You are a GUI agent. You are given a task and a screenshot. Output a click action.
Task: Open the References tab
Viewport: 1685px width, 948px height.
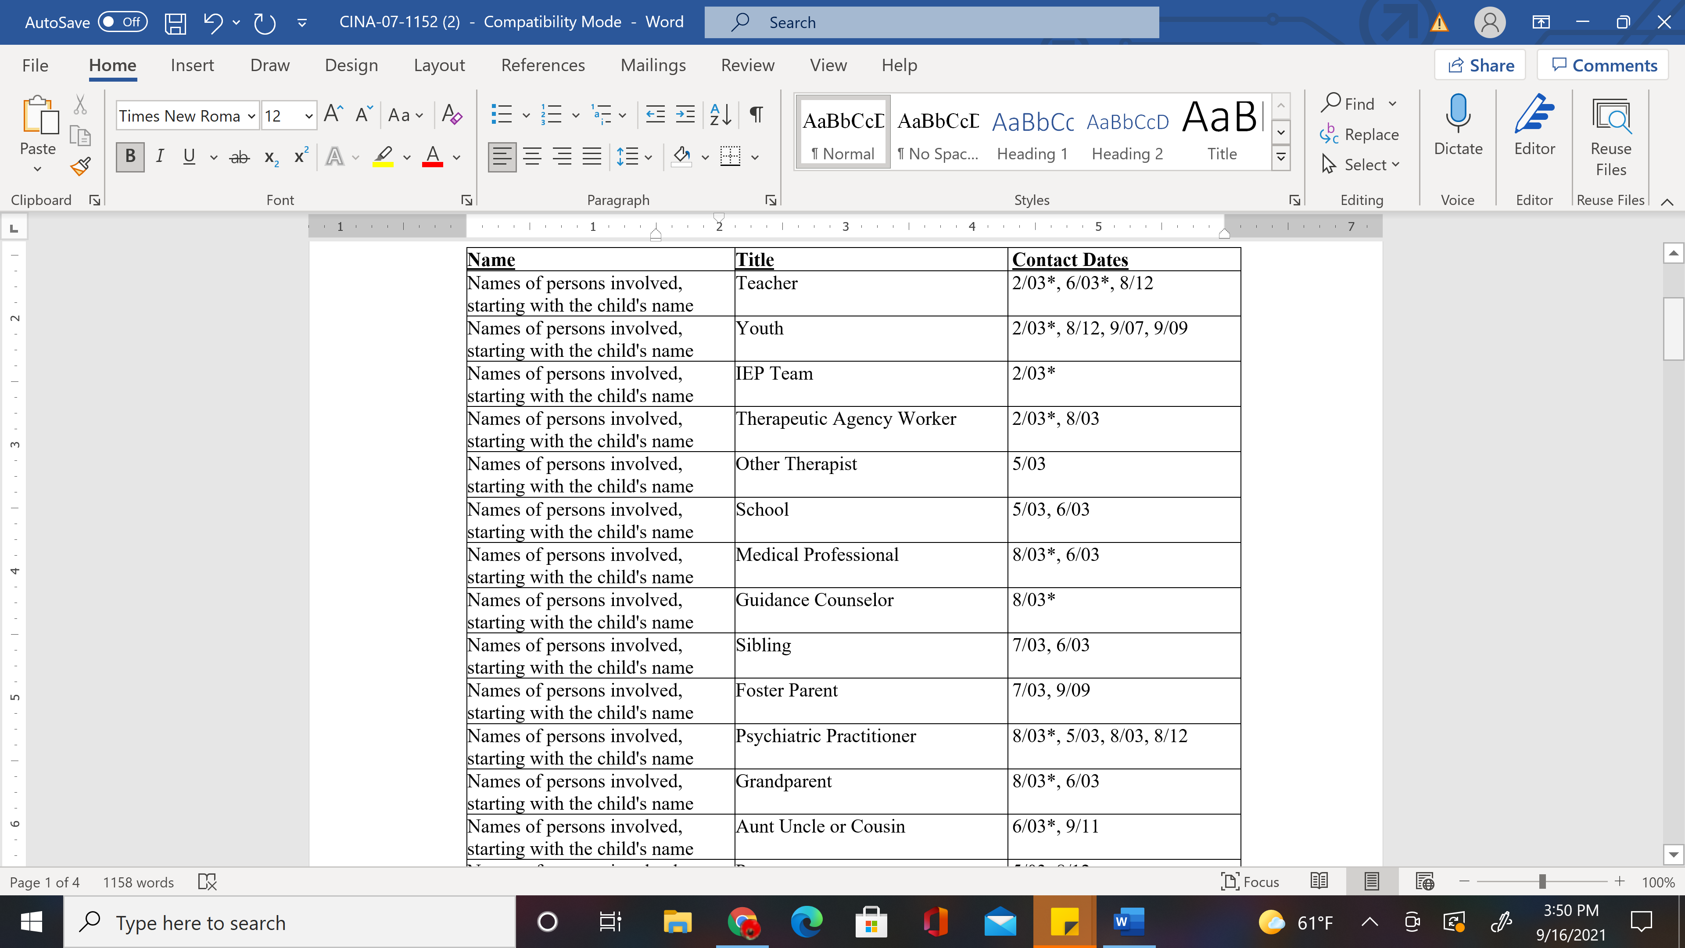pos(542,65)
